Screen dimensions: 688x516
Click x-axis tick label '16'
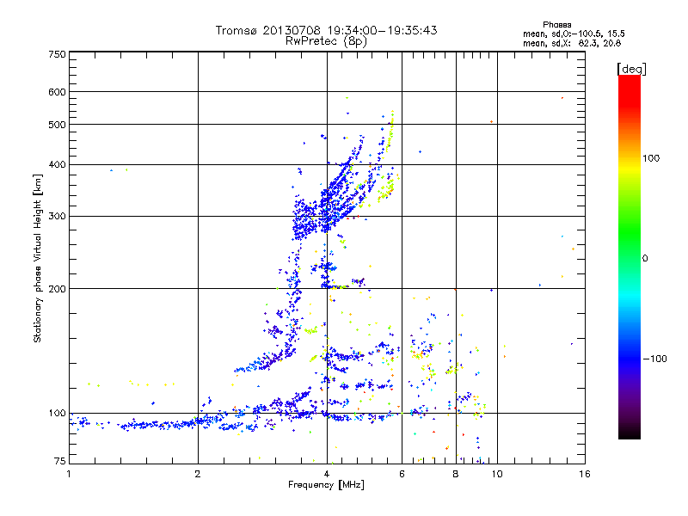click(585, 474)
